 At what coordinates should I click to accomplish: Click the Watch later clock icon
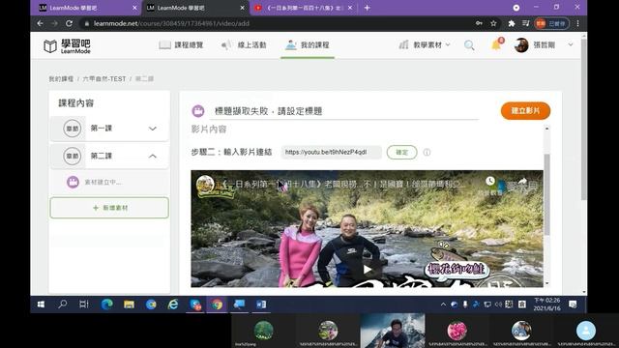490,181
